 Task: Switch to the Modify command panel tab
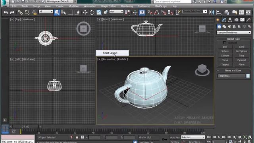[224, 20]
